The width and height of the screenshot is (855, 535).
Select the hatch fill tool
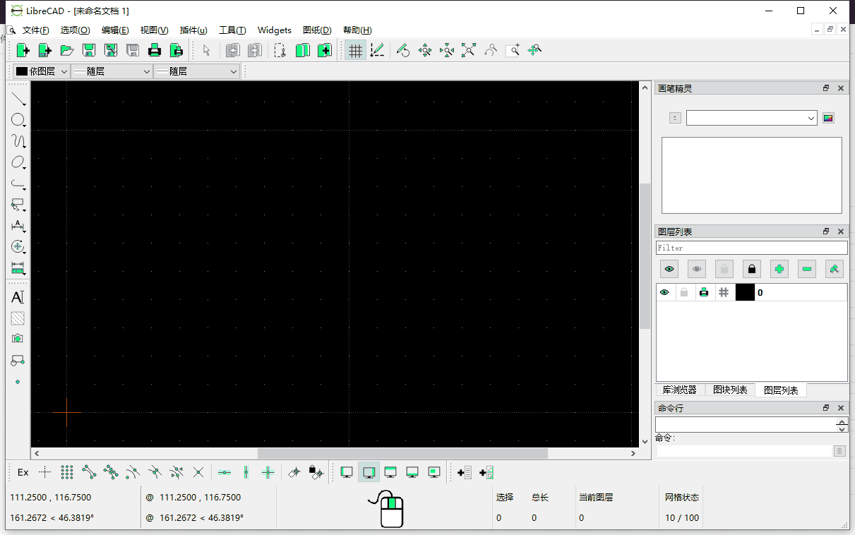click(x=18, y=318)
